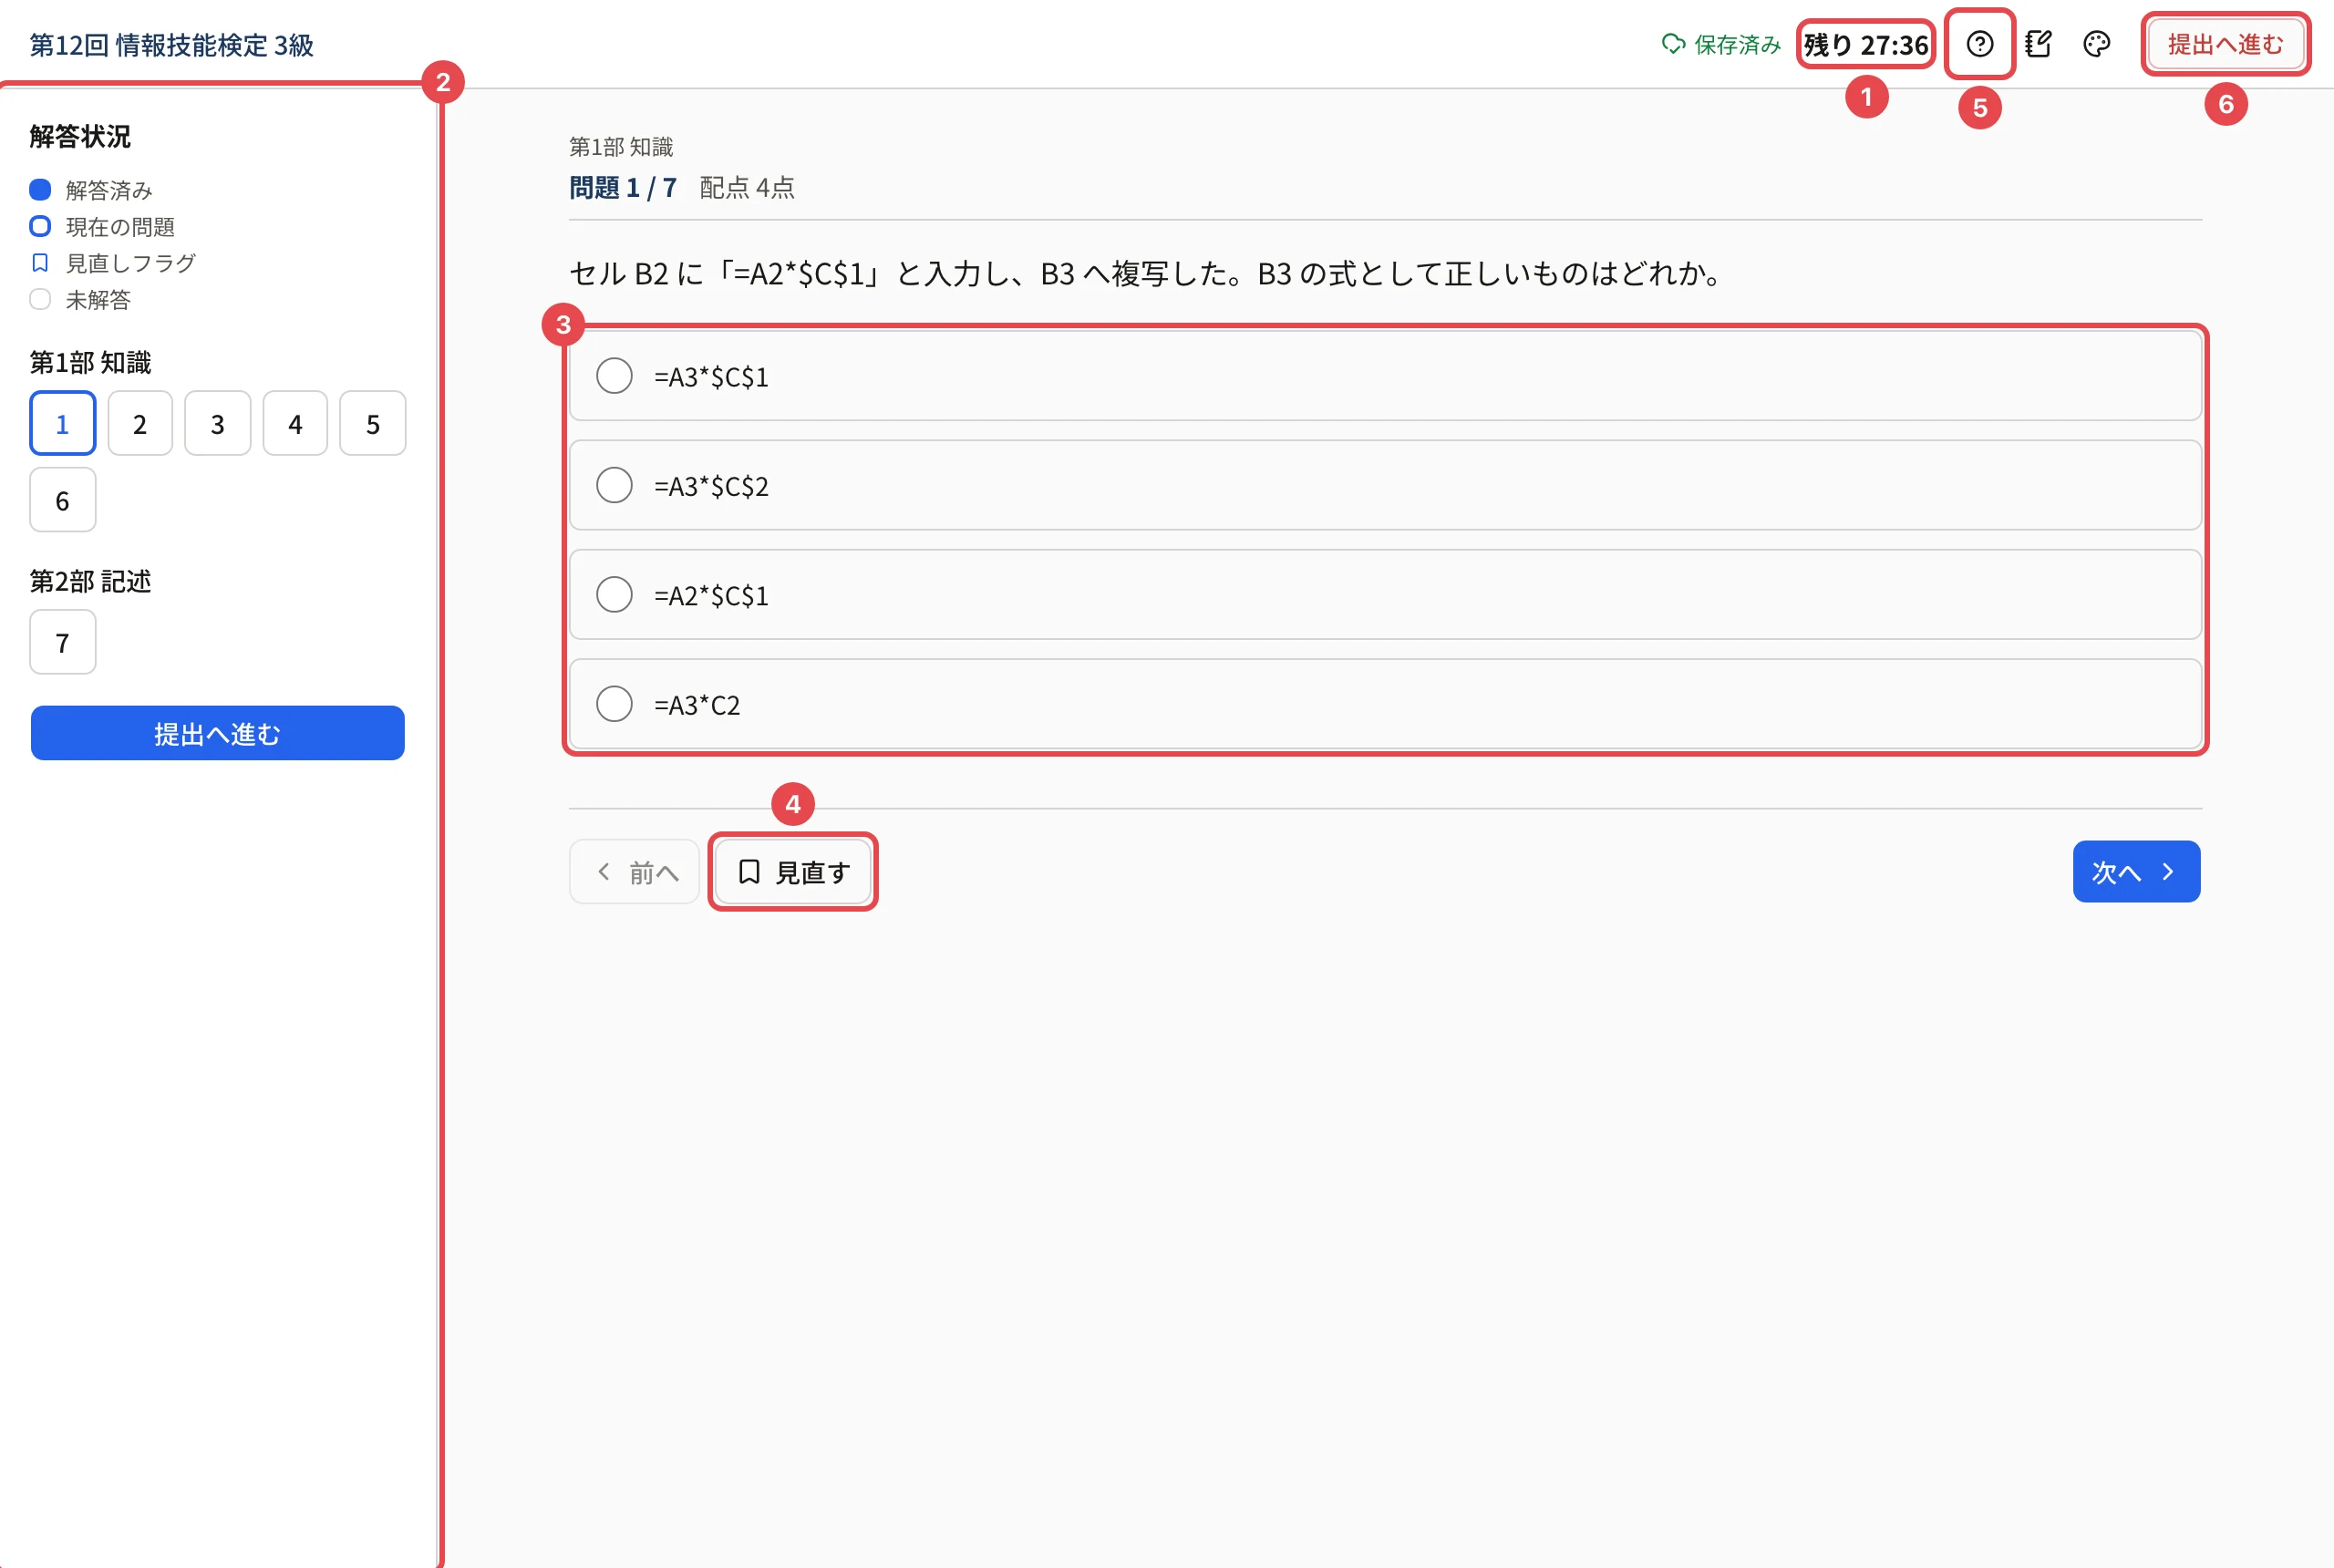Click the 第1部 知識 sidebar heading
2334x1568 pixels.
click(90, 362)
